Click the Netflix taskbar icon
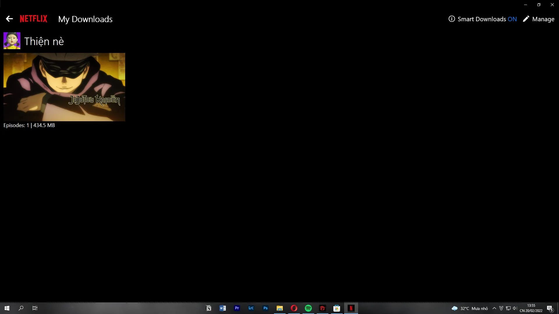The height and width of the screenshot is (314, 559). pos(351,308)
